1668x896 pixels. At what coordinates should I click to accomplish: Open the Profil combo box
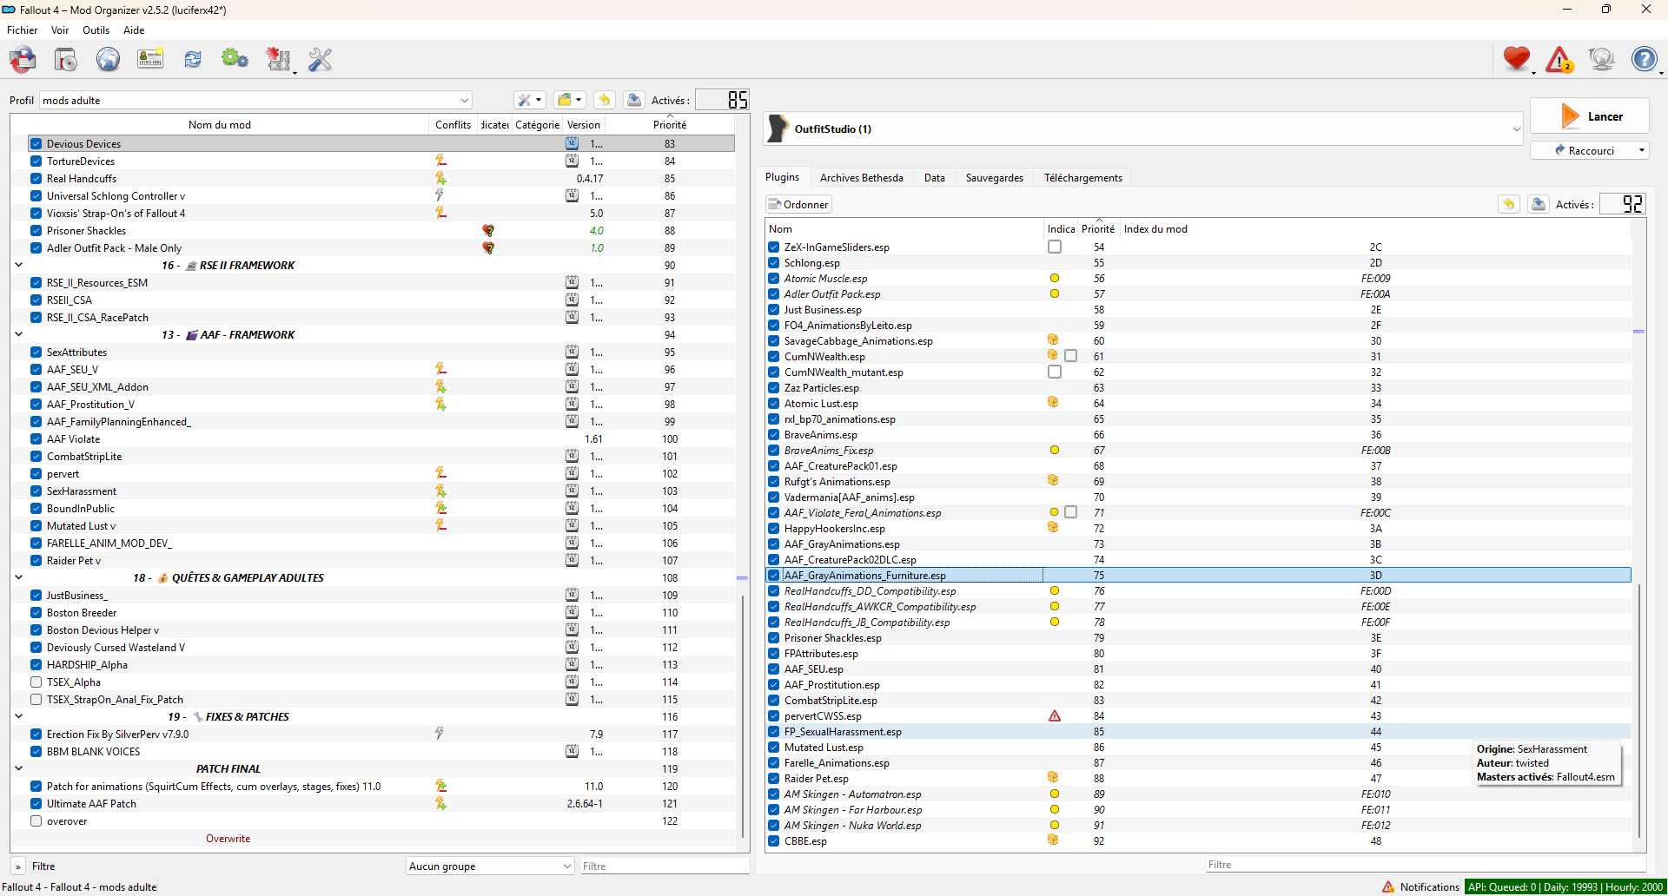click(255, 100)
